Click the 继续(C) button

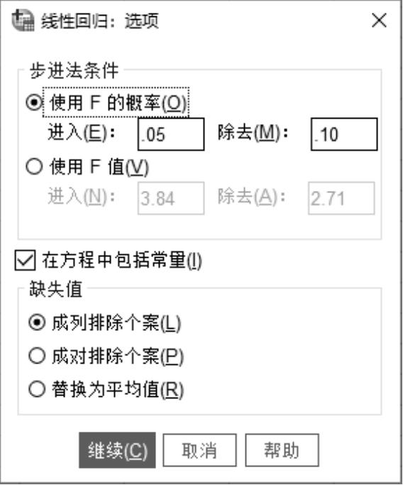point(117,450)
